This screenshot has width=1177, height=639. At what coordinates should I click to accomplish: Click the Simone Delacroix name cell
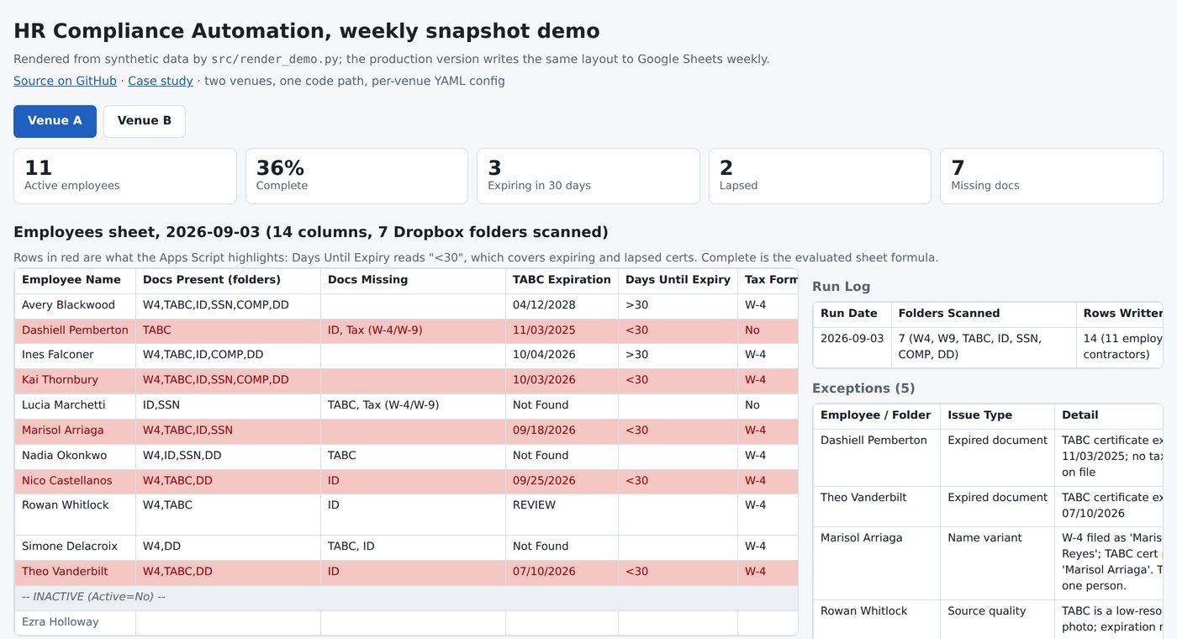(x=75, y=547)
